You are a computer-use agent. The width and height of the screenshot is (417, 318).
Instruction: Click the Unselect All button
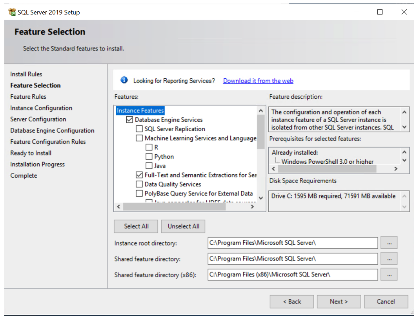183,226
